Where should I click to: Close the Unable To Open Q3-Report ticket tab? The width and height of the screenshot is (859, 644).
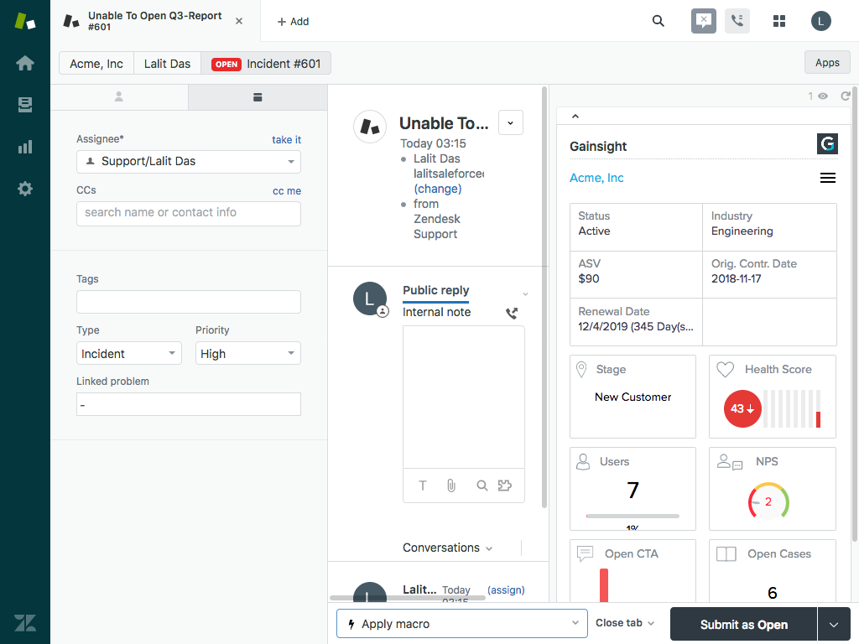coord(238,21)
